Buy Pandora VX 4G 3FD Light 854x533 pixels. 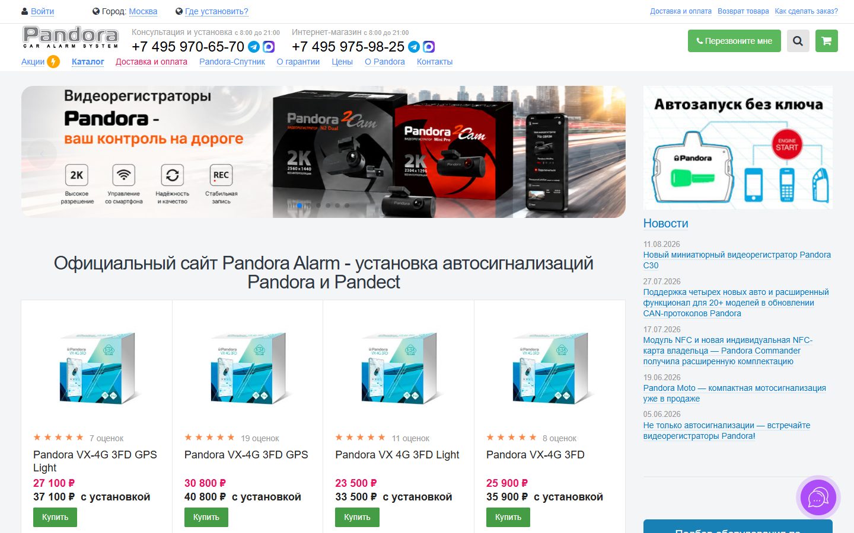357,517
